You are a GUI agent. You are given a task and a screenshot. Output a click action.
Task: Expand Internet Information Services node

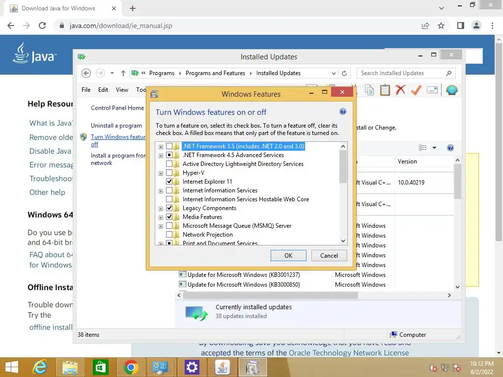tap(161, 191)
